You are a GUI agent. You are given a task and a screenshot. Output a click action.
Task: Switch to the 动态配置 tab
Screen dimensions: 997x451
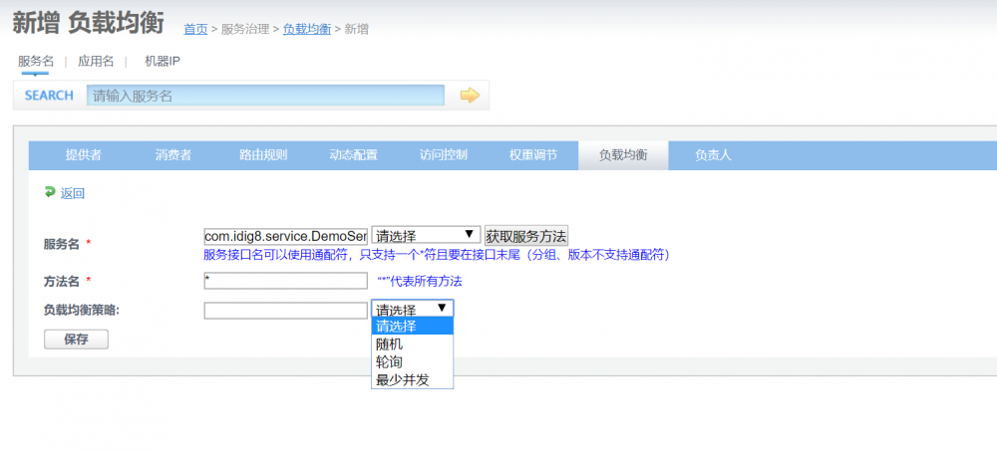click(x=354, y=155)
